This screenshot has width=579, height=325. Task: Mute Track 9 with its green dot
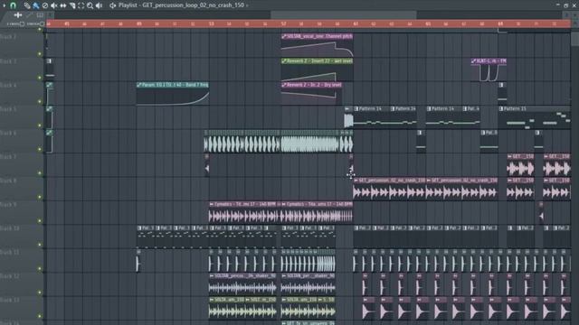click(x=40, y=220)
